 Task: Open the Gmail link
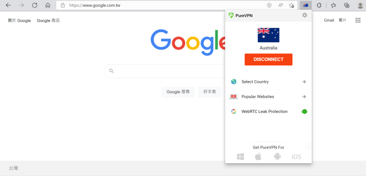(329, 20)
